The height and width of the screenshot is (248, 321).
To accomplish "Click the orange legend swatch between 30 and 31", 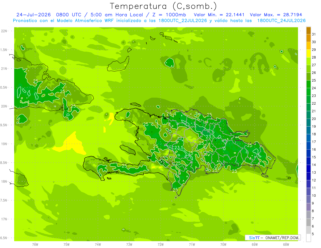I will 308,38.
